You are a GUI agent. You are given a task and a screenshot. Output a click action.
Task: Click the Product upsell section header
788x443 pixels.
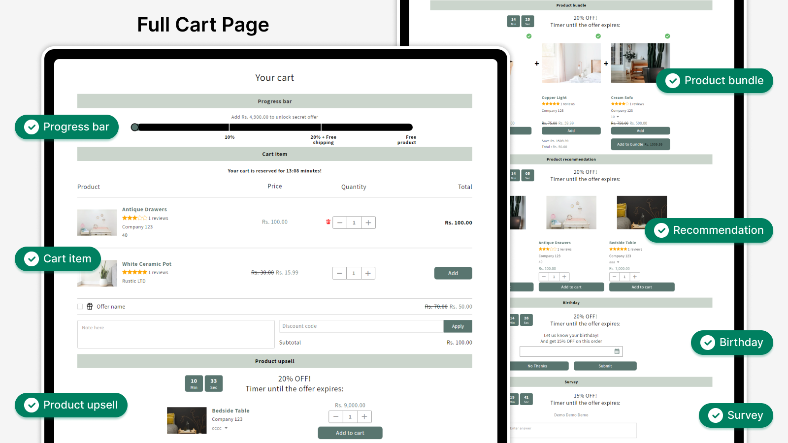tap(274, 361)
